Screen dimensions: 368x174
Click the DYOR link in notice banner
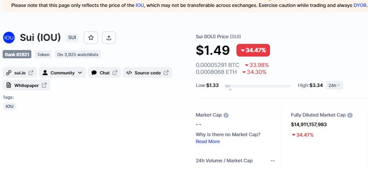tap(359, 5)
